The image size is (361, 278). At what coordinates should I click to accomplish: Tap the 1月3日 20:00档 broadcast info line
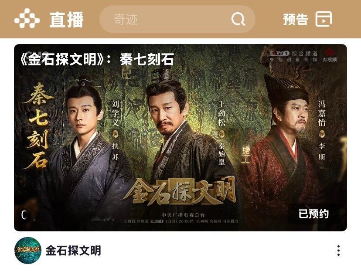coord(180,221)
